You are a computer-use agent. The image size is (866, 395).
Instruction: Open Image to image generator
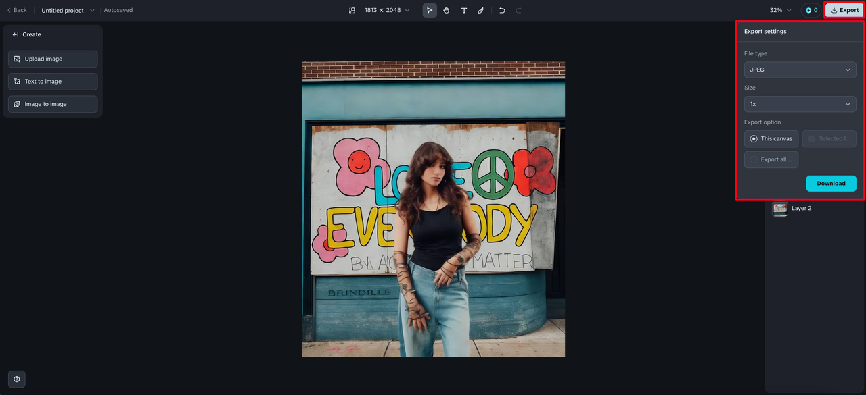click(53, 104)
